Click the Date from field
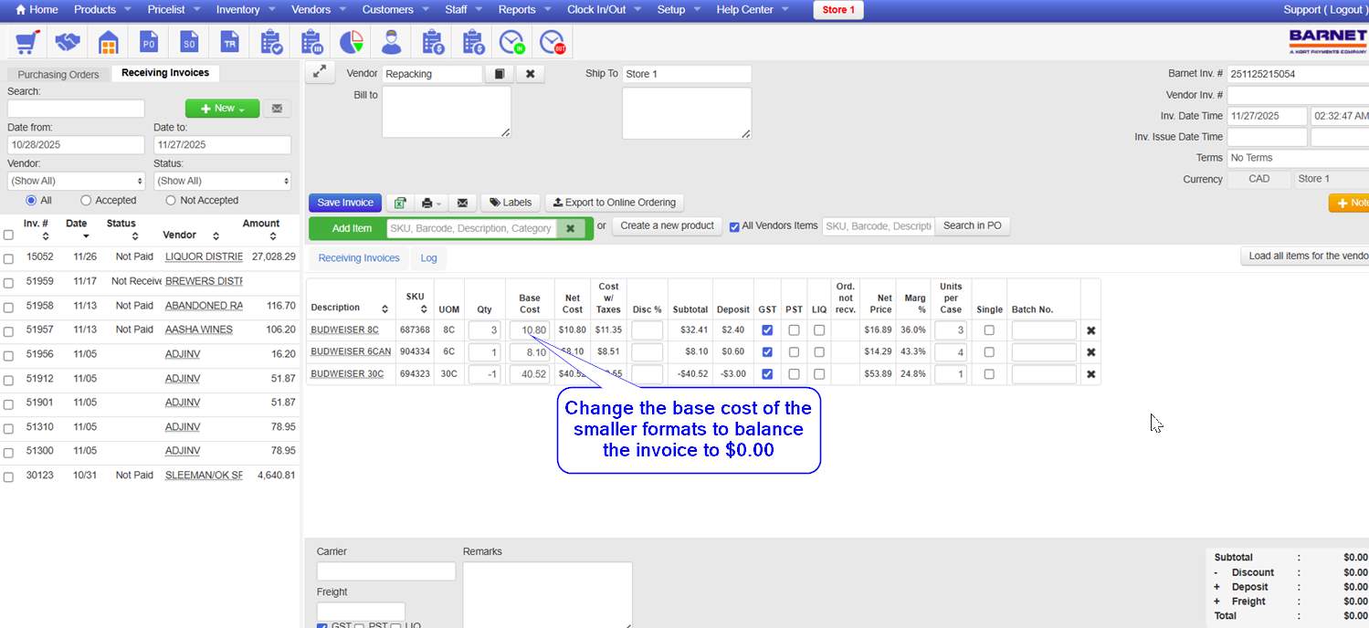Screen dimensions: 1369x628 tap(76, 145)
